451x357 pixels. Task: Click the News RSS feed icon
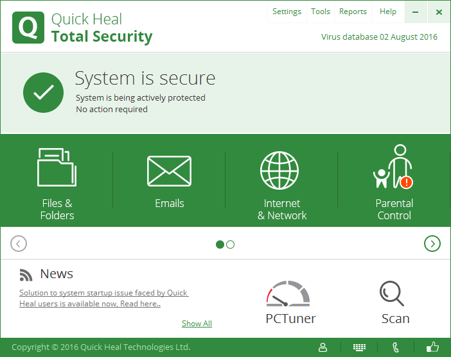click(x=26, y=275)
